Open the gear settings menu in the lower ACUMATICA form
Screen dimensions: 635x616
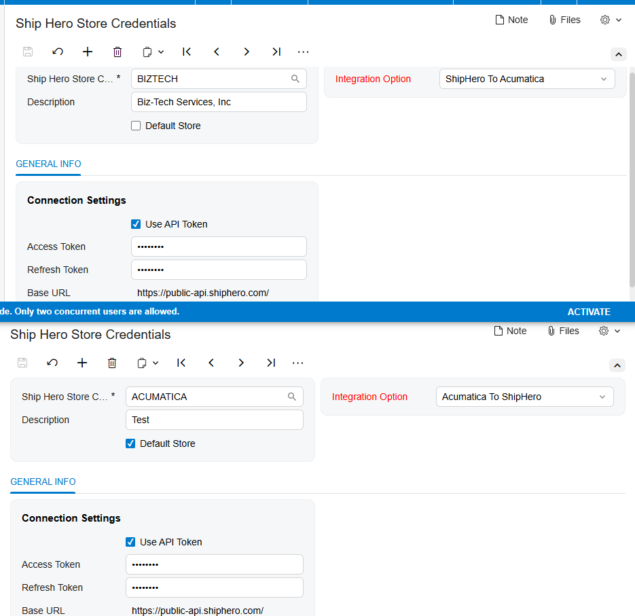click(x=609, y=331)
